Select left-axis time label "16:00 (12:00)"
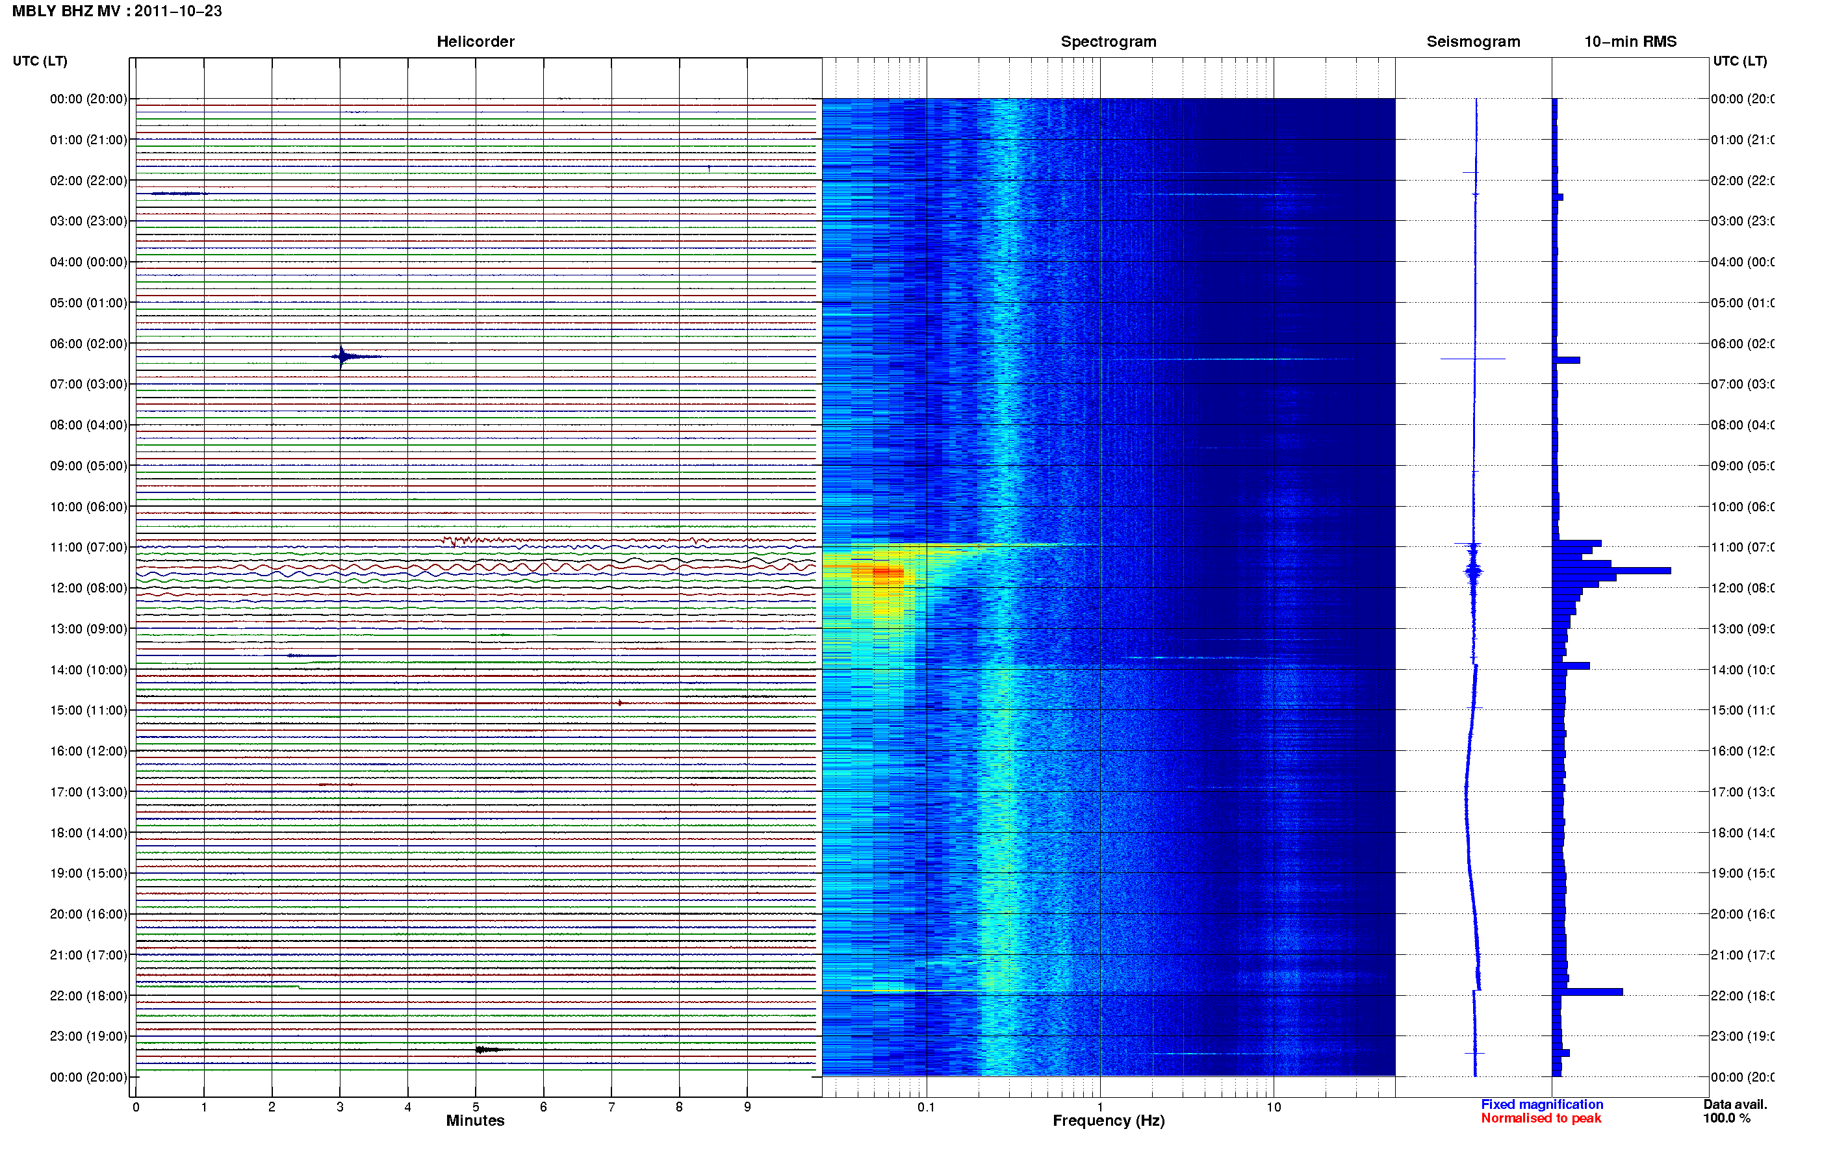This screenshot has width=1848, height=1155. pos(88,752)
